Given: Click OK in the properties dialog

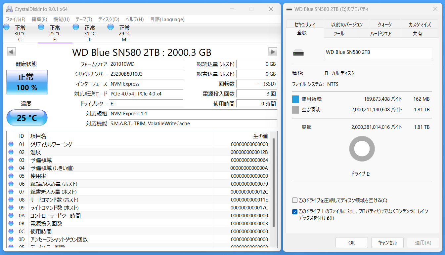Looking at the screenshot, I should 352,242.
